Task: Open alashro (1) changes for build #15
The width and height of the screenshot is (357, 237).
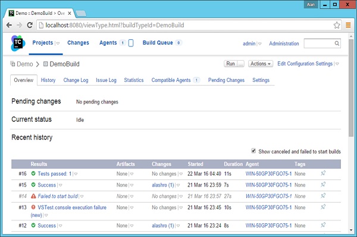Action: tap(163, 185)
